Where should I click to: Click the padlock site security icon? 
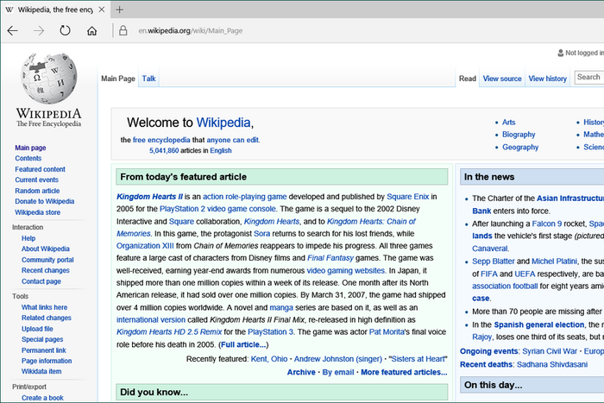pos(123,30)
